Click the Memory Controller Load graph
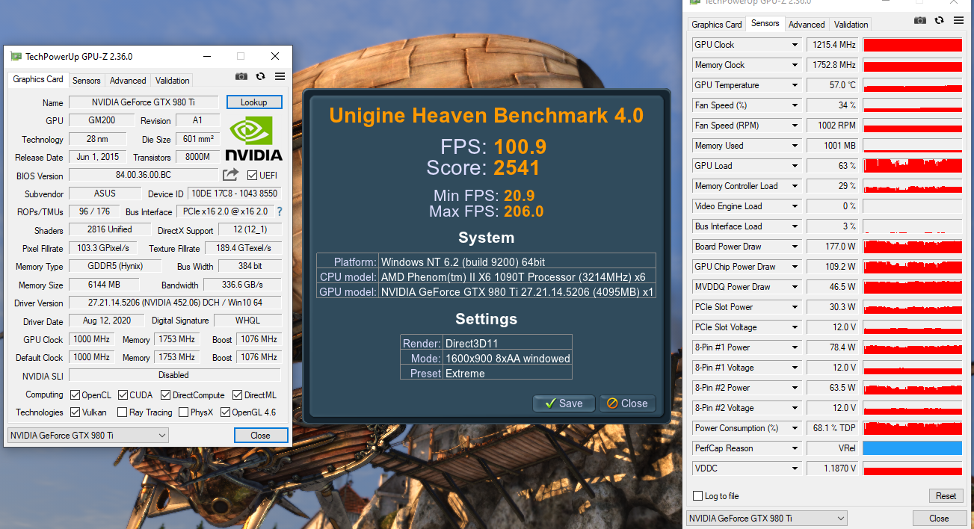 [913, 186]
